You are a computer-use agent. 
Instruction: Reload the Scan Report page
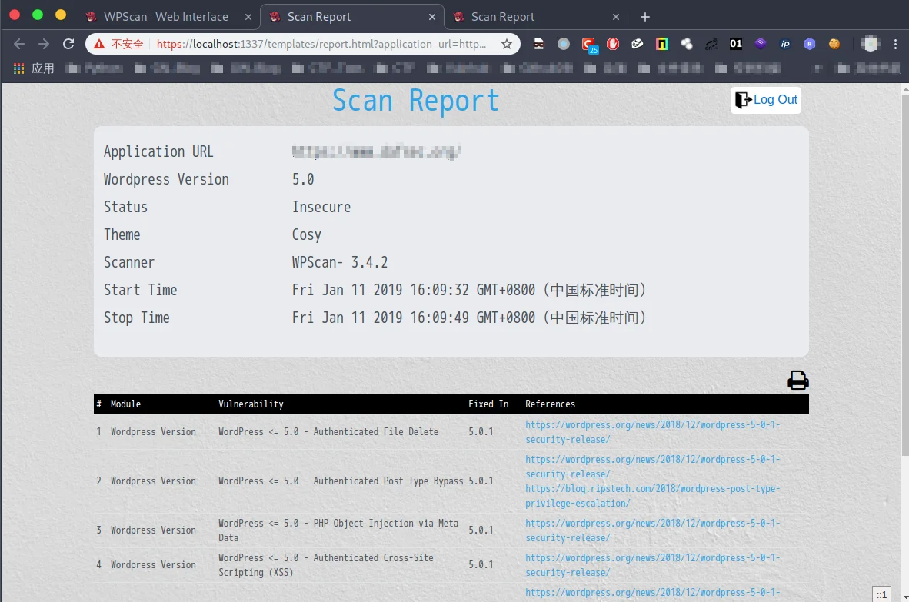[x=68, y=44]
